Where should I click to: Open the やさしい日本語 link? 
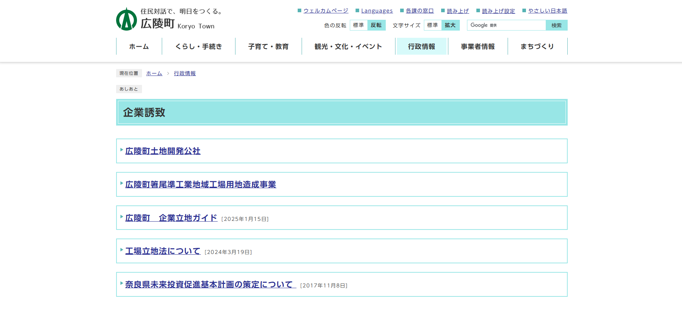548,11
